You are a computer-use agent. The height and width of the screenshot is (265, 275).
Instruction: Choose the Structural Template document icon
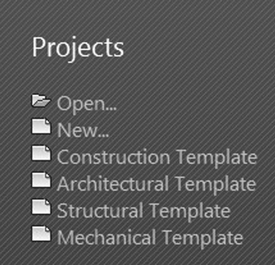(x=41, y=206)
